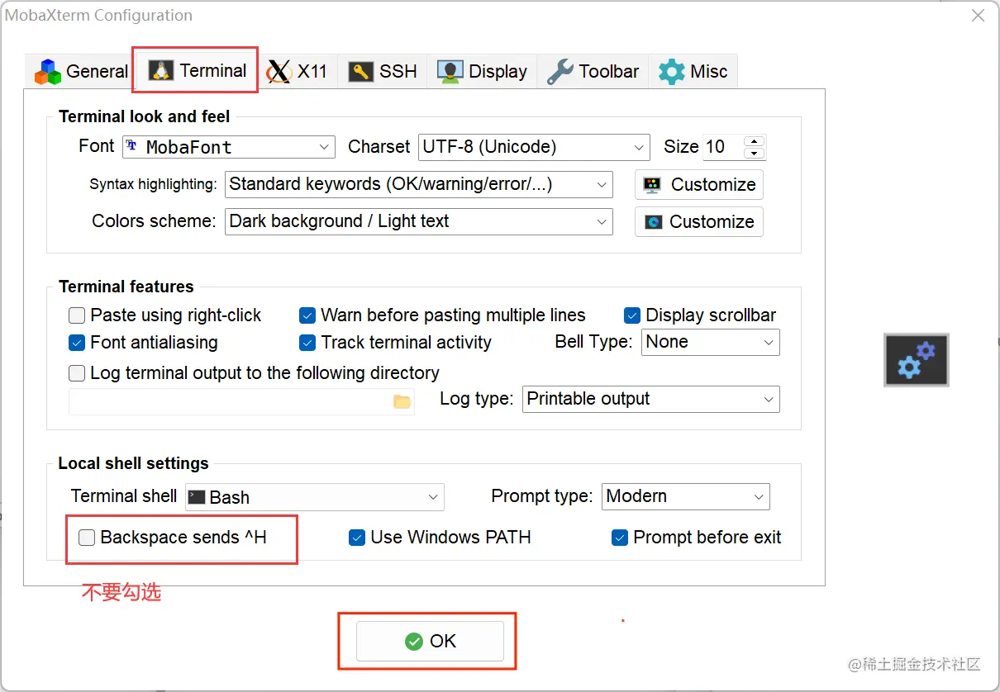Select the Display tab

(482, 71)
